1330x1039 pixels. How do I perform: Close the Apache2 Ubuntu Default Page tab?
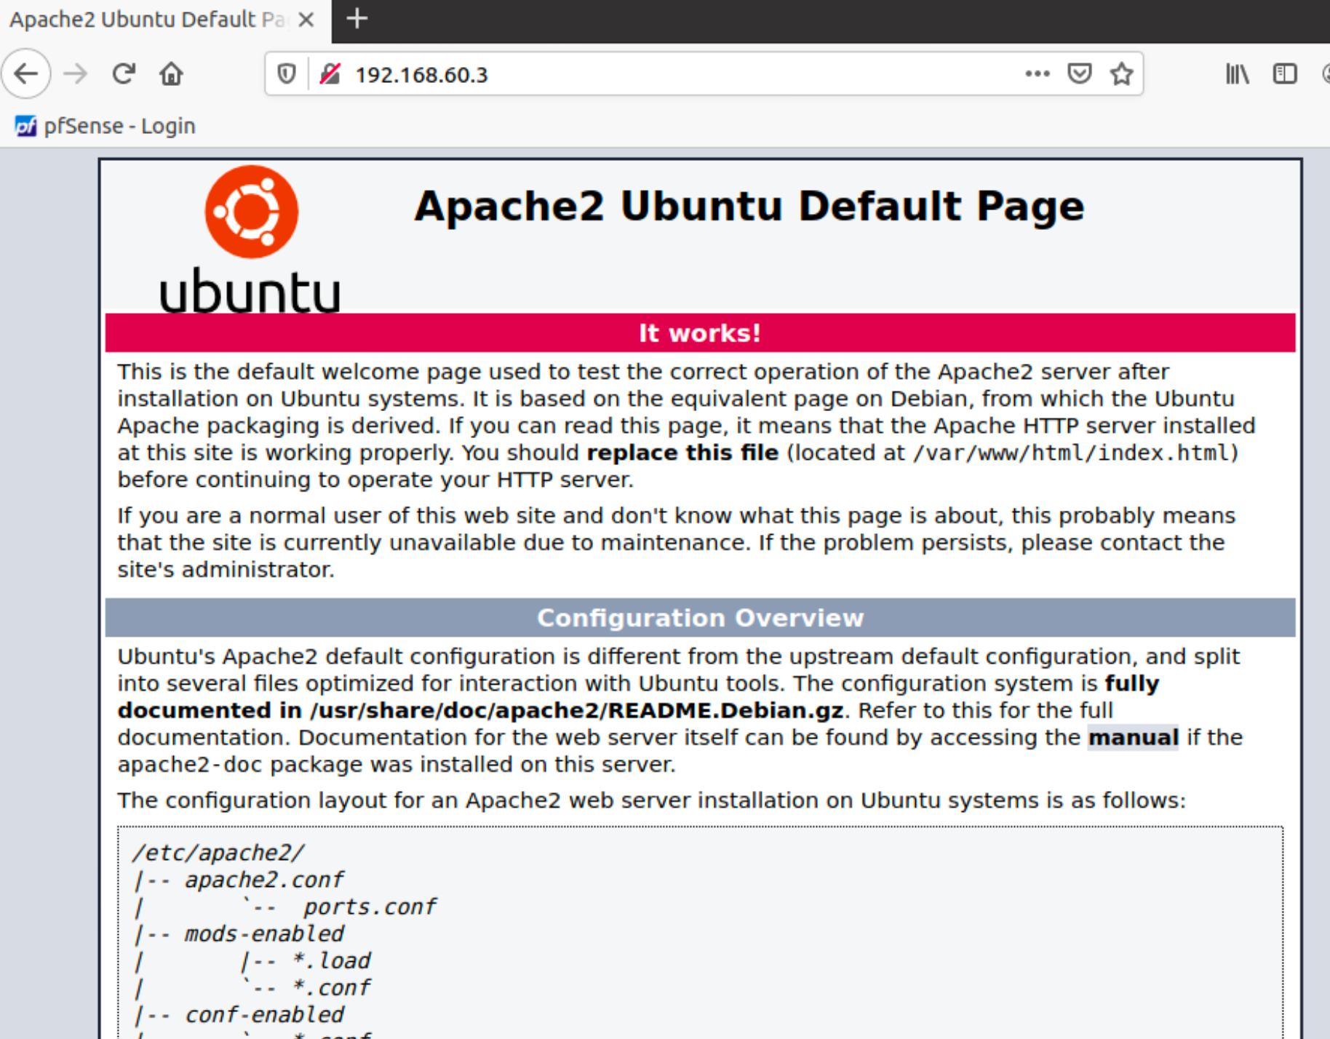click(x=306, y=20)
